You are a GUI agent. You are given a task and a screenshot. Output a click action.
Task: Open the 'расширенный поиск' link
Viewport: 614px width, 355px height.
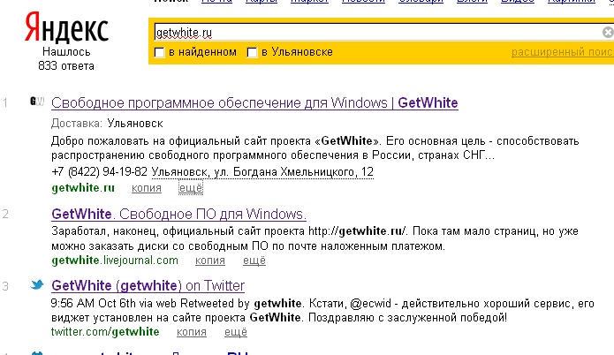coord(562,52)
